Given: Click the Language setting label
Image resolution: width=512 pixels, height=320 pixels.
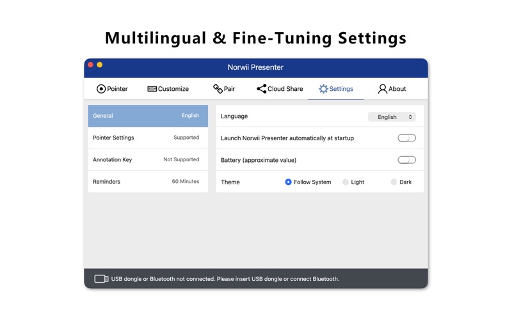Looking at the screenshot, I should coord(234,116).
